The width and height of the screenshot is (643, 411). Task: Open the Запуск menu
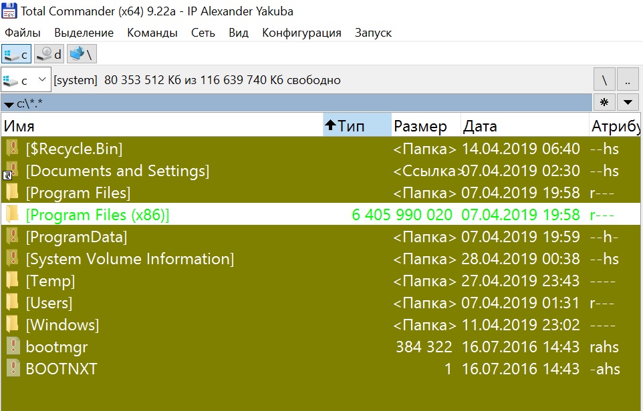(373, 33)
